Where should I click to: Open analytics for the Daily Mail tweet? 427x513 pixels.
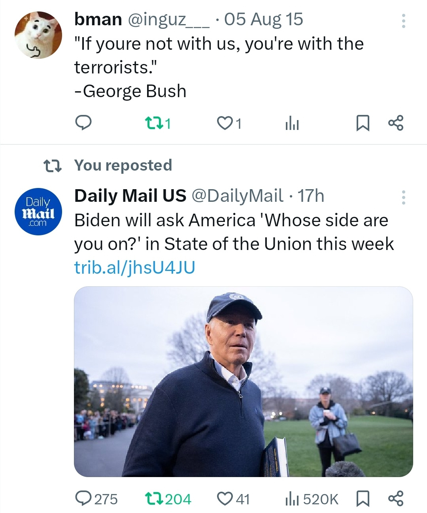point(292,499)
